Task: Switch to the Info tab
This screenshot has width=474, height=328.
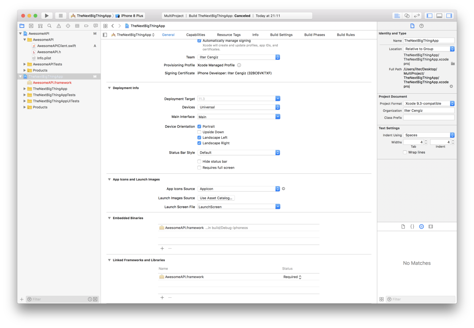Action: click(255, 35)
